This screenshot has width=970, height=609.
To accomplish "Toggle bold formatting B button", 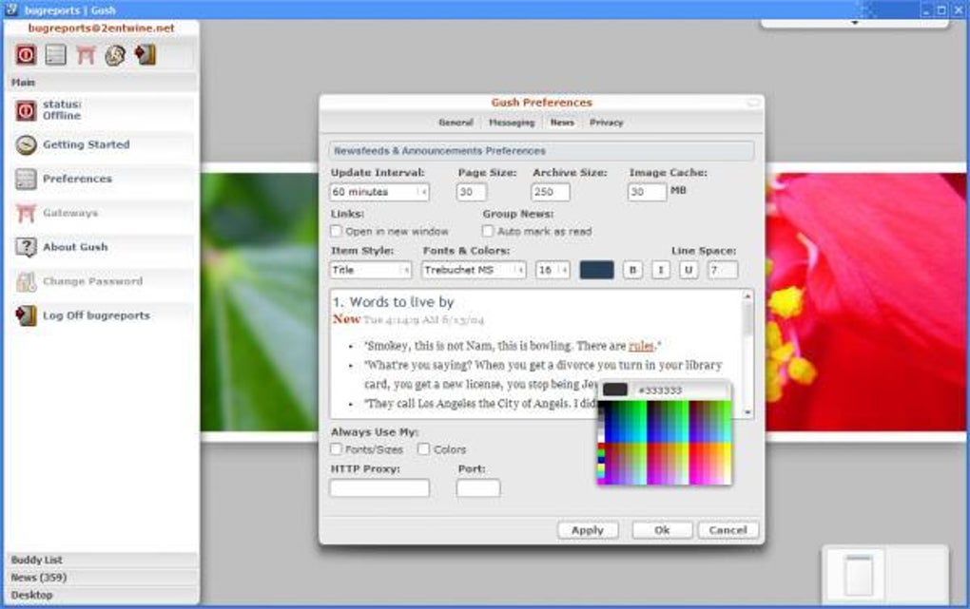I will tap(632, 270).
